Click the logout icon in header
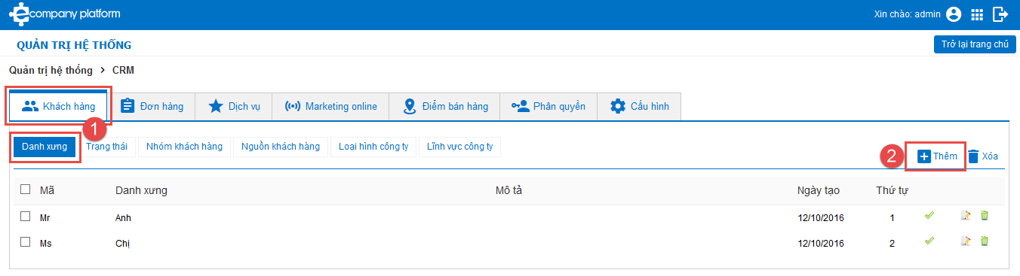The height and width of the screenshot is (276, 1020). (x=1000, y=14)
